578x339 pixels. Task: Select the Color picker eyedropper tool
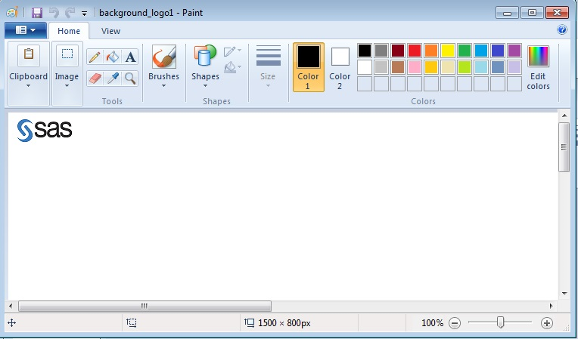[x=113, y=78]
